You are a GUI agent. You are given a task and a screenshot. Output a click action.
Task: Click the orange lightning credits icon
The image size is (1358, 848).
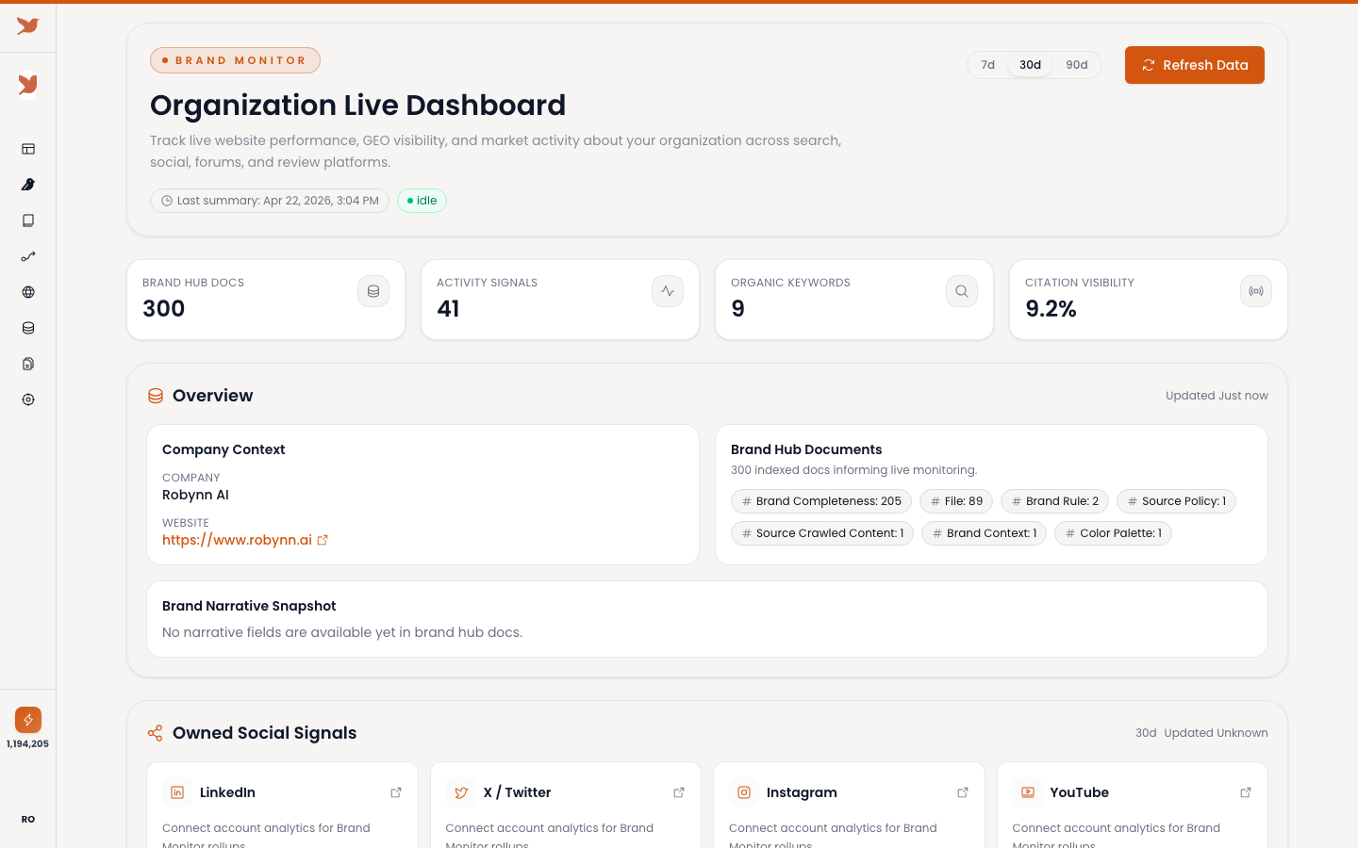pos(28,719)
